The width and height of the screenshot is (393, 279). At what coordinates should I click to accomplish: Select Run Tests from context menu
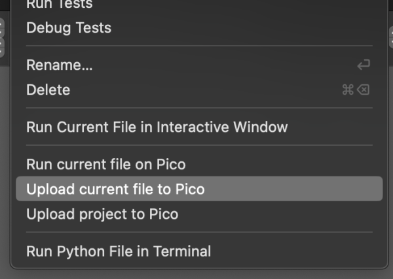pos(59,4)
